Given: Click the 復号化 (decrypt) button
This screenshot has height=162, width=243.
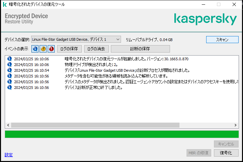Looking at the screenshot, I should coord(226,153).
